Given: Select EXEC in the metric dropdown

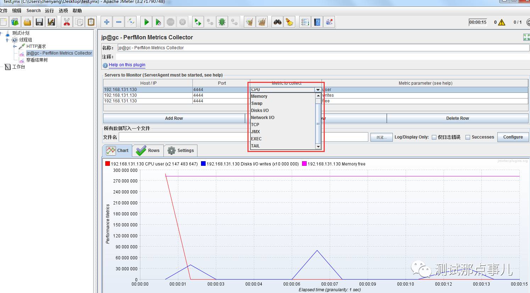Looking at the screenshot, I should [283, 139].
